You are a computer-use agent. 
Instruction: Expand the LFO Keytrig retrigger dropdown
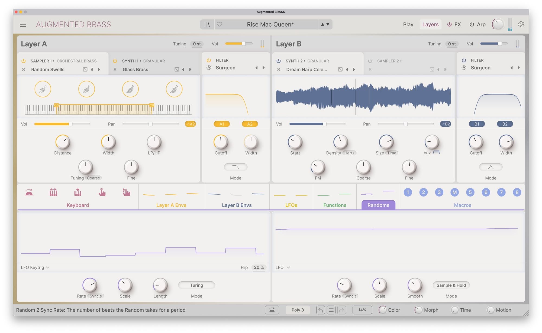[35, 267]
